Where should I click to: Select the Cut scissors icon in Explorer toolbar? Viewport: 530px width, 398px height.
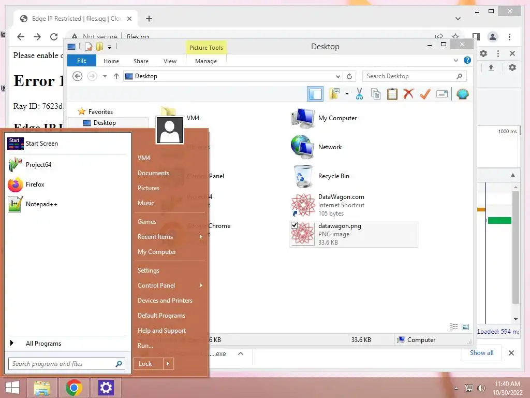coord(359,94)
